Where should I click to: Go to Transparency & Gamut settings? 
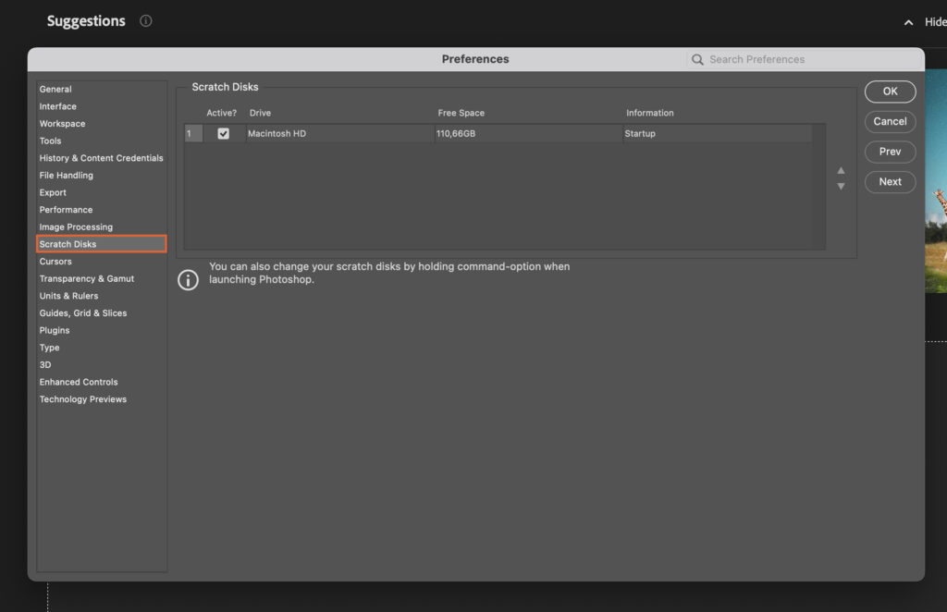86,278
